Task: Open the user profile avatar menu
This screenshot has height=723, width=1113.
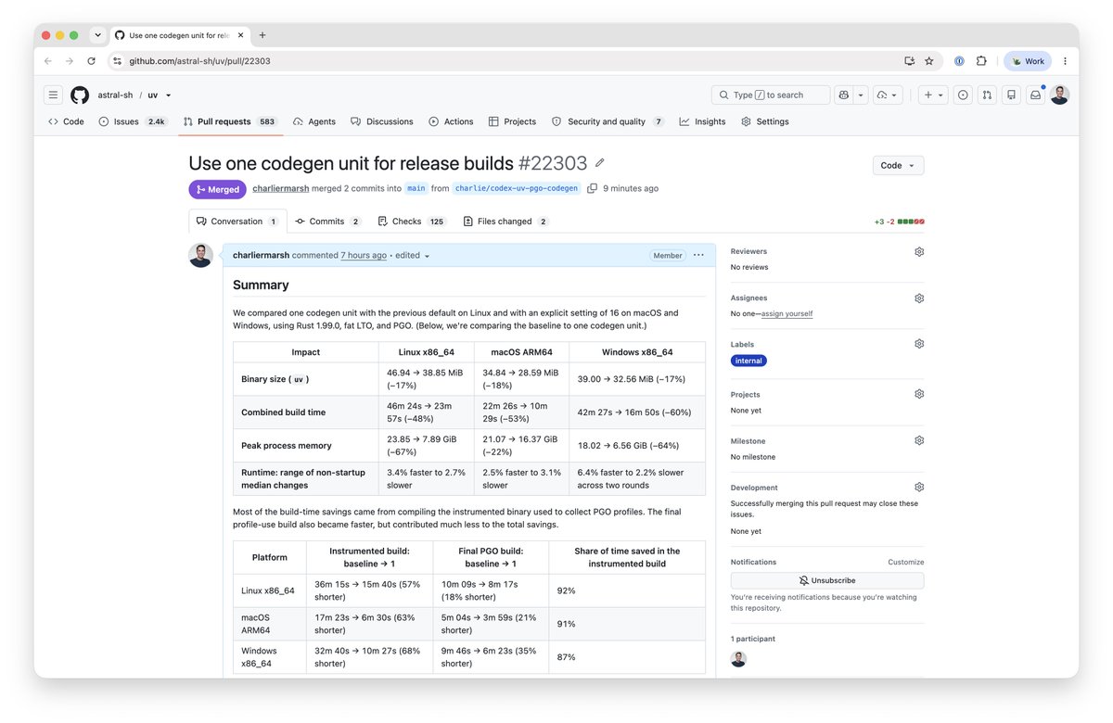Action: [1060, 95]
